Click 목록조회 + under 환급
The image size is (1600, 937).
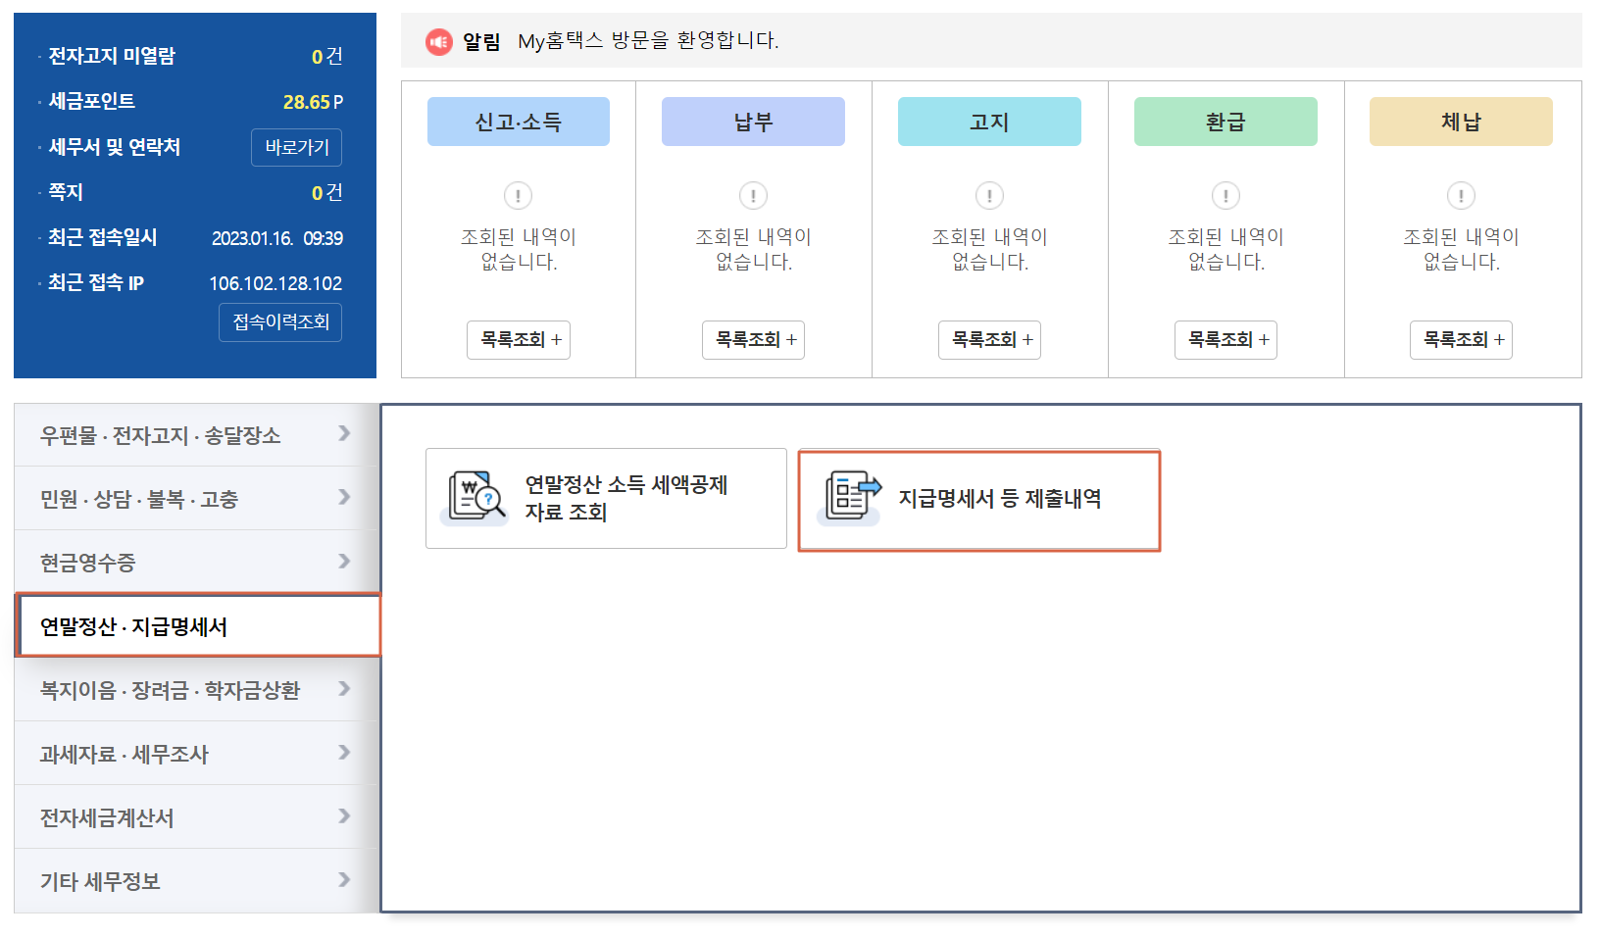tap(1225, 340)
